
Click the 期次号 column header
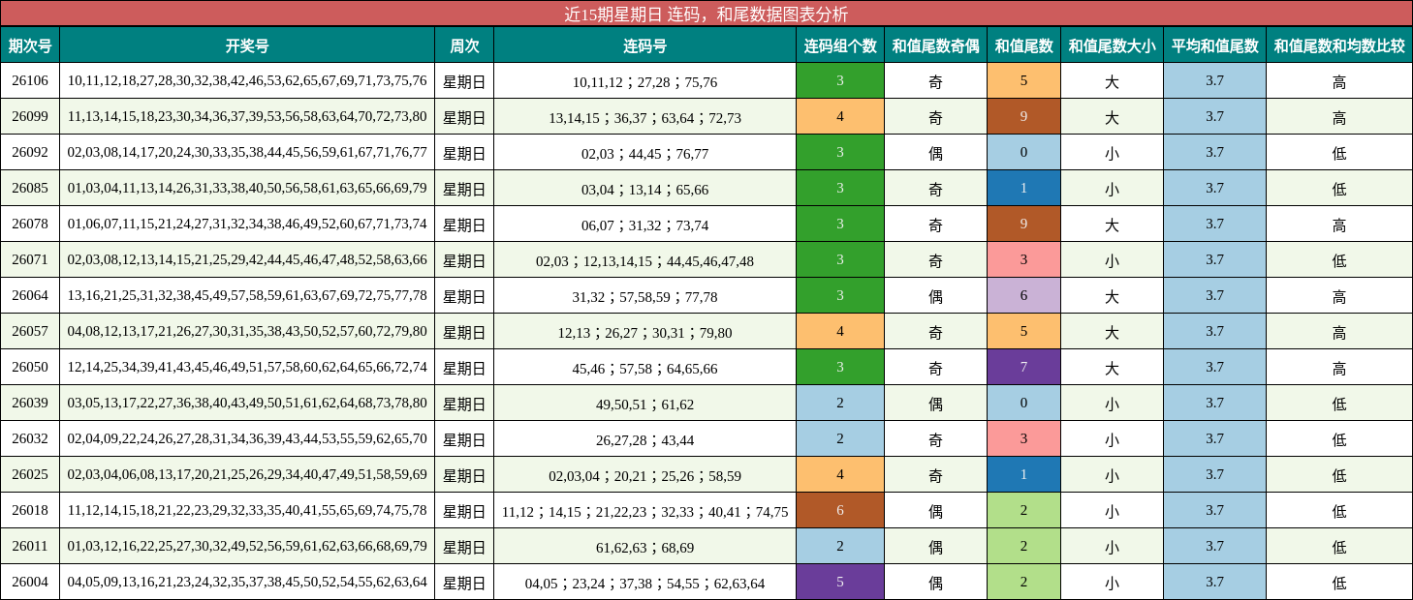(30, 45)
